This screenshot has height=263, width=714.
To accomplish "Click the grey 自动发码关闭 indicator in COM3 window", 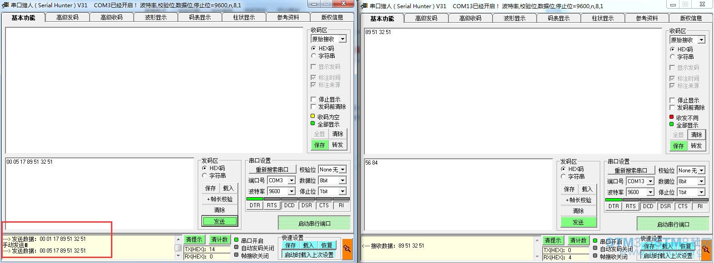I will click(236, 247).
